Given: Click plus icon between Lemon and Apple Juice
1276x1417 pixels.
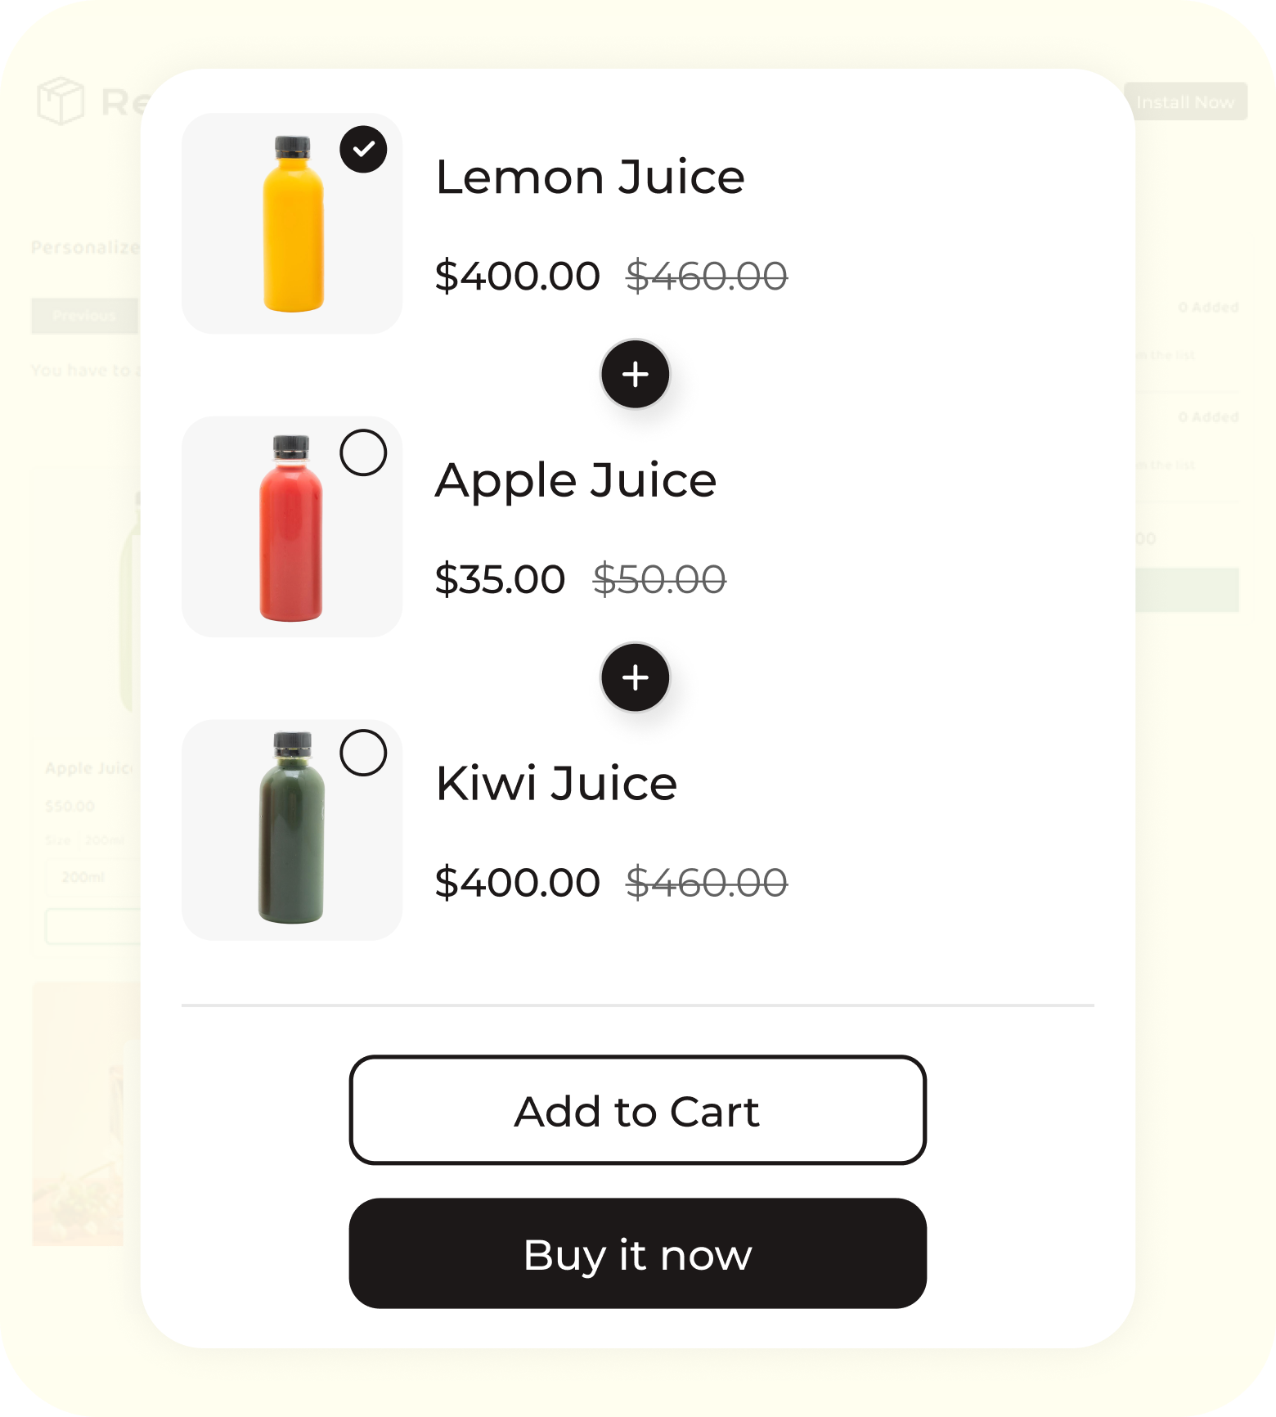Looking at the screenshot, I should click(x=636, y=375).
